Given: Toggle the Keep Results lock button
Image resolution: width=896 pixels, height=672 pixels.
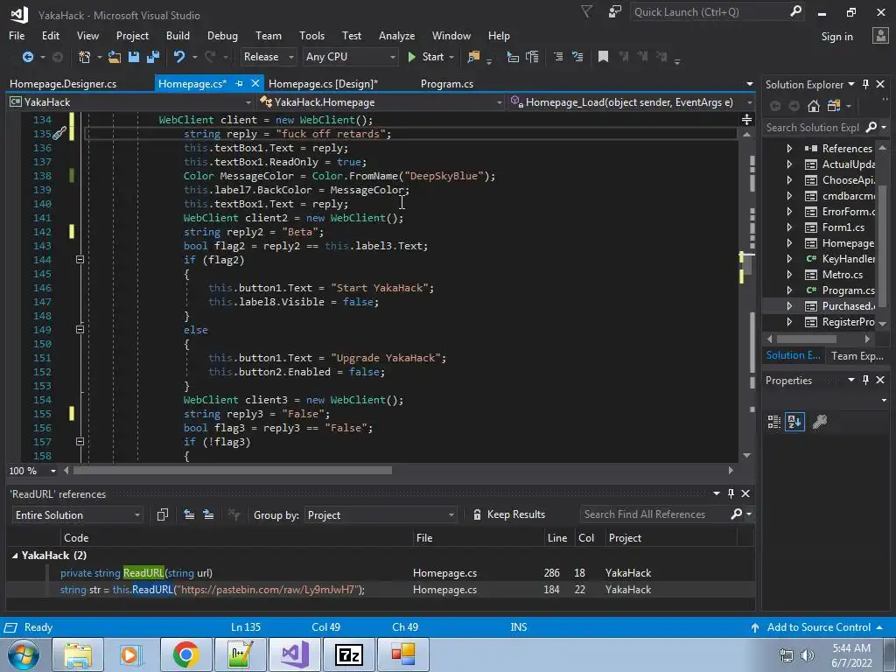Looking at the screenshot, I should click(x=508, y=514).
